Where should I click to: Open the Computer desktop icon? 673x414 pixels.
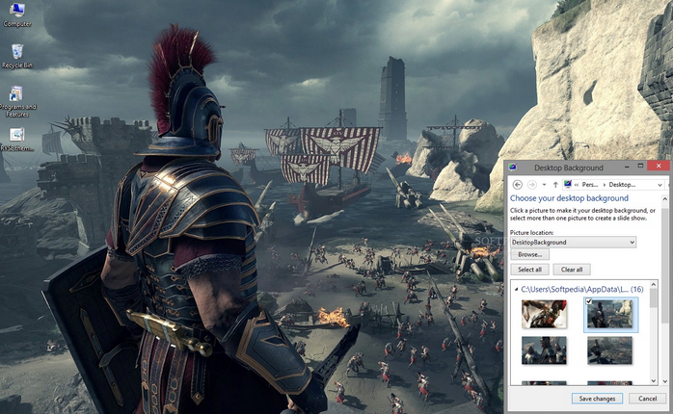click(x=17, y=15)
